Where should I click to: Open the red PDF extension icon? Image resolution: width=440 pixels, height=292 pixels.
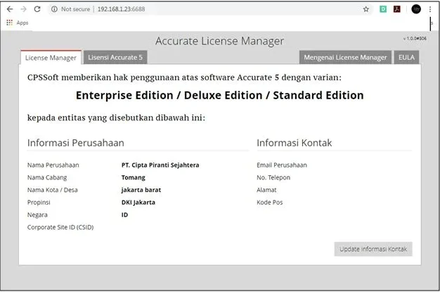(x=397, y=9)
